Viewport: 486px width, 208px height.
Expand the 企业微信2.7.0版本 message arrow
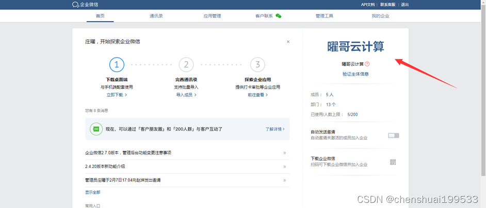tap(284, 153)
